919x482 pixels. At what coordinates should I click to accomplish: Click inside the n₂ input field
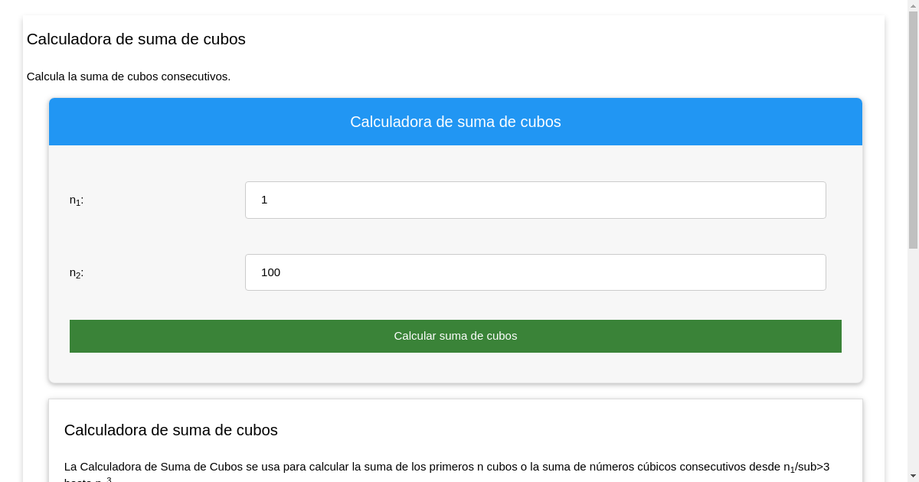[x=535, y=272]
